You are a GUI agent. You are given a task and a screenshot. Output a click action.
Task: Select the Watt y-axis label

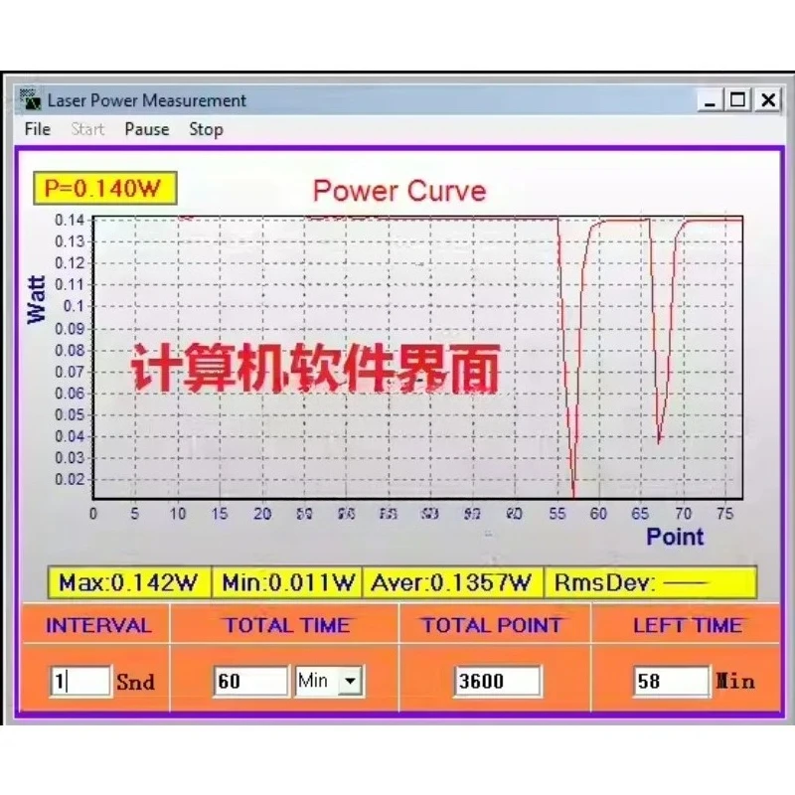click(37, 300)
